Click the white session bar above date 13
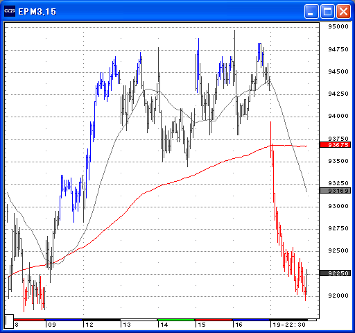This screenshot has width=355, height=333. pos(139,320)
